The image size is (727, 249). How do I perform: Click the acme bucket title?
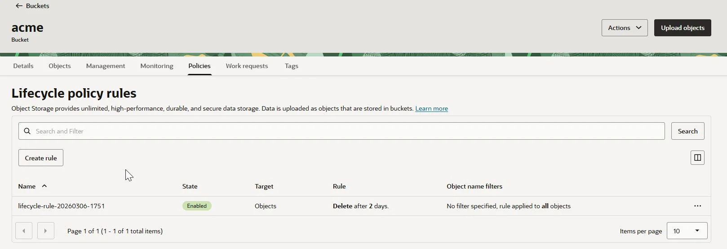click(27, 27)
